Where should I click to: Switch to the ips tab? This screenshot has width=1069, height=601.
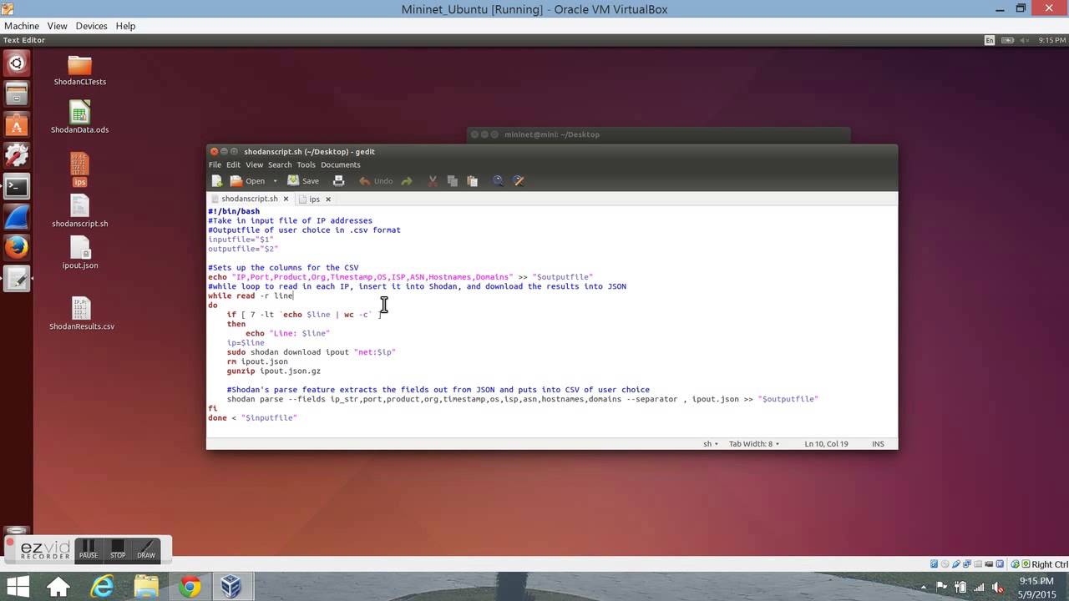pos(314,199)
